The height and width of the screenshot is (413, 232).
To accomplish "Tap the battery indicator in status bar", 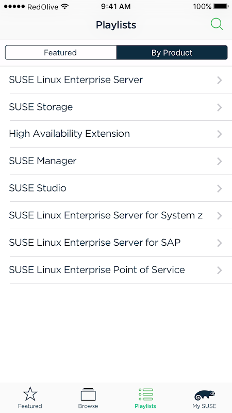I will pos(221,6).
